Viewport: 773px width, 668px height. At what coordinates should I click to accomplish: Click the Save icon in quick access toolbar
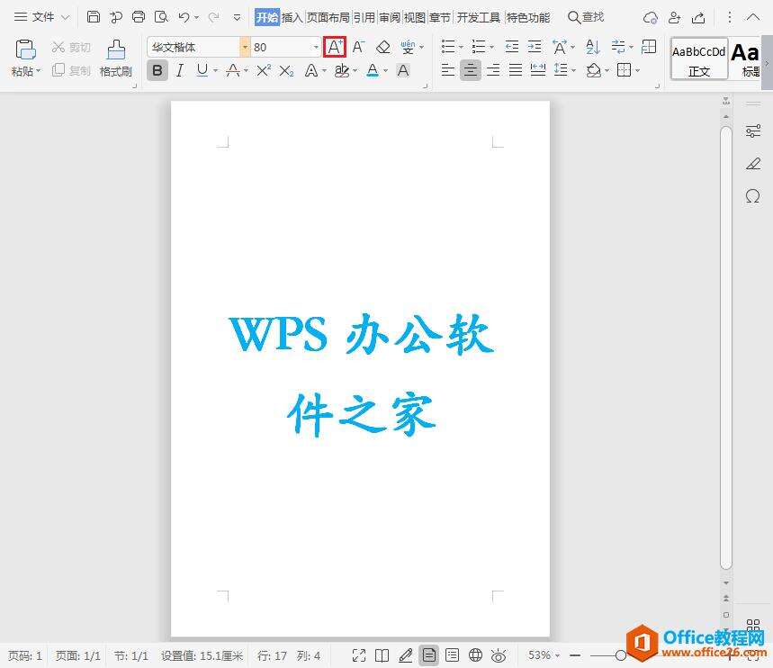coord(94,17)
